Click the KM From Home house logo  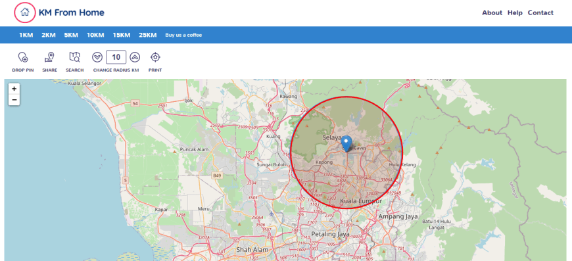pyautogui.click(x=25, y=12)
